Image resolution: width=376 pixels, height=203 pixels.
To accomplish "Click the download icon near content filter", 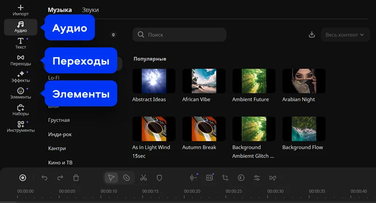I will pos(312,35).
